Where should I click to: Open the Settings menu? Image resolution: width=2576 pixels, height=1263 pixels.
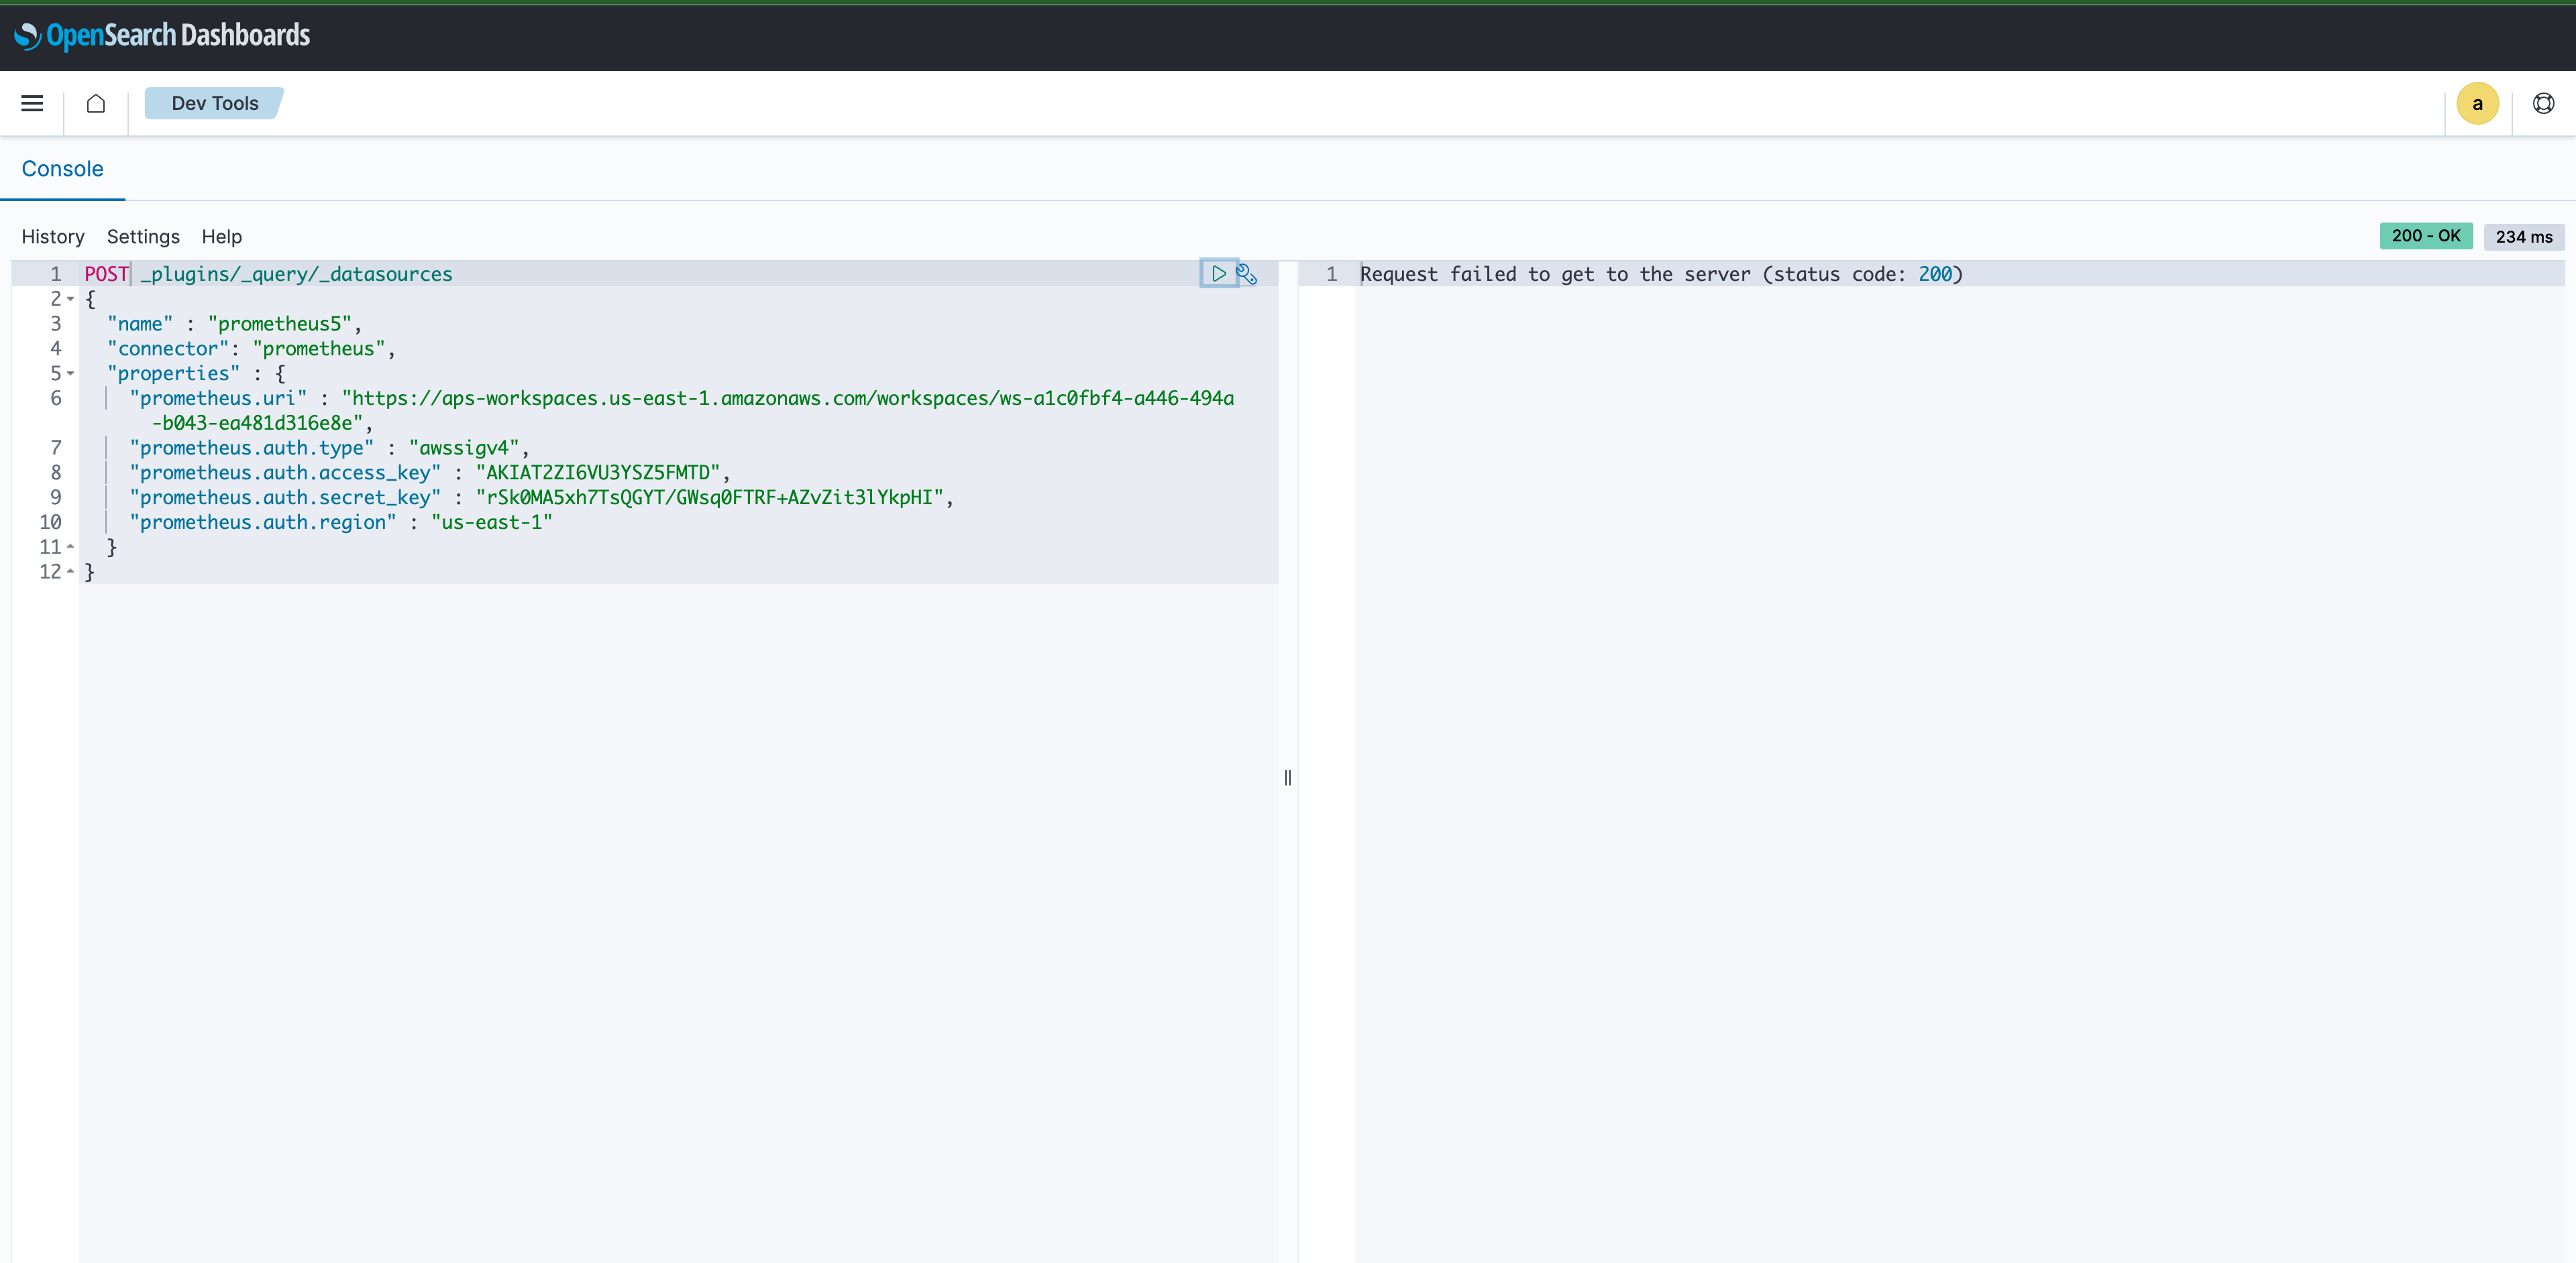click(x=143, y=236)
